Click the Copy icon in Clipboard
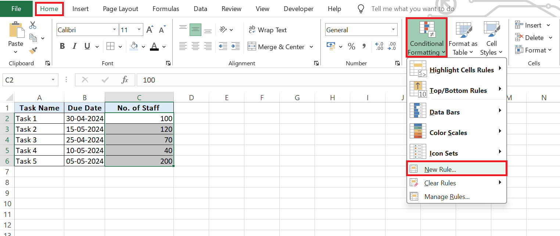Screen dimensions: 560x236 point(33,37)
